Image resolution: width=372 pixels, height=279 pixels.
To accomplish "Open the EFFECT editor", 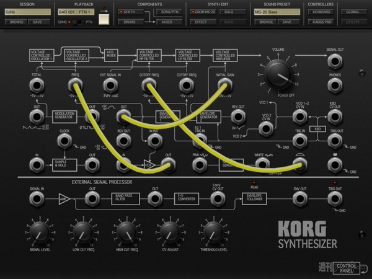I will tap(203, 22).
